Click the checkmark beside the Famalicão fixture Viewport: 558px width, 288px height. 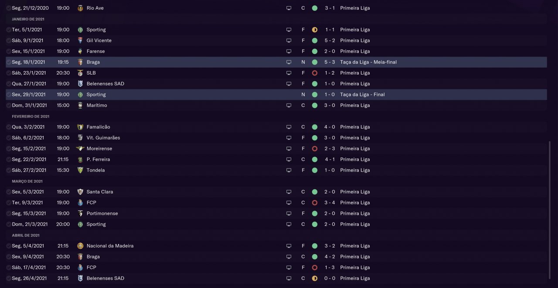(9, 127)
